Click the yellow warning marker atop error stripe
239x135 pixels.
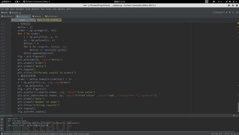[238, 23]
